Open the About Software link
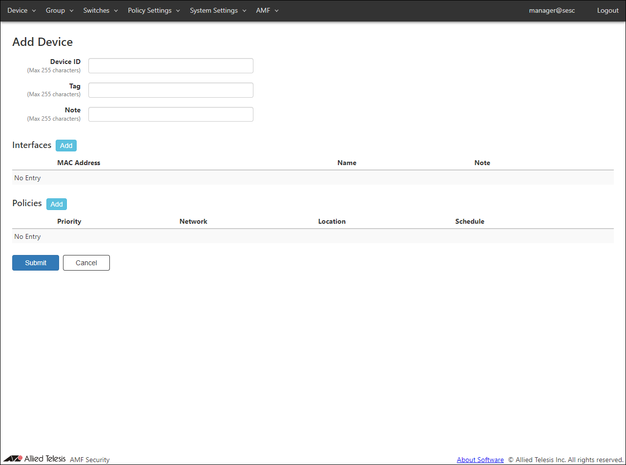Screen dimensions: 626x465 (x=480, y=460)
